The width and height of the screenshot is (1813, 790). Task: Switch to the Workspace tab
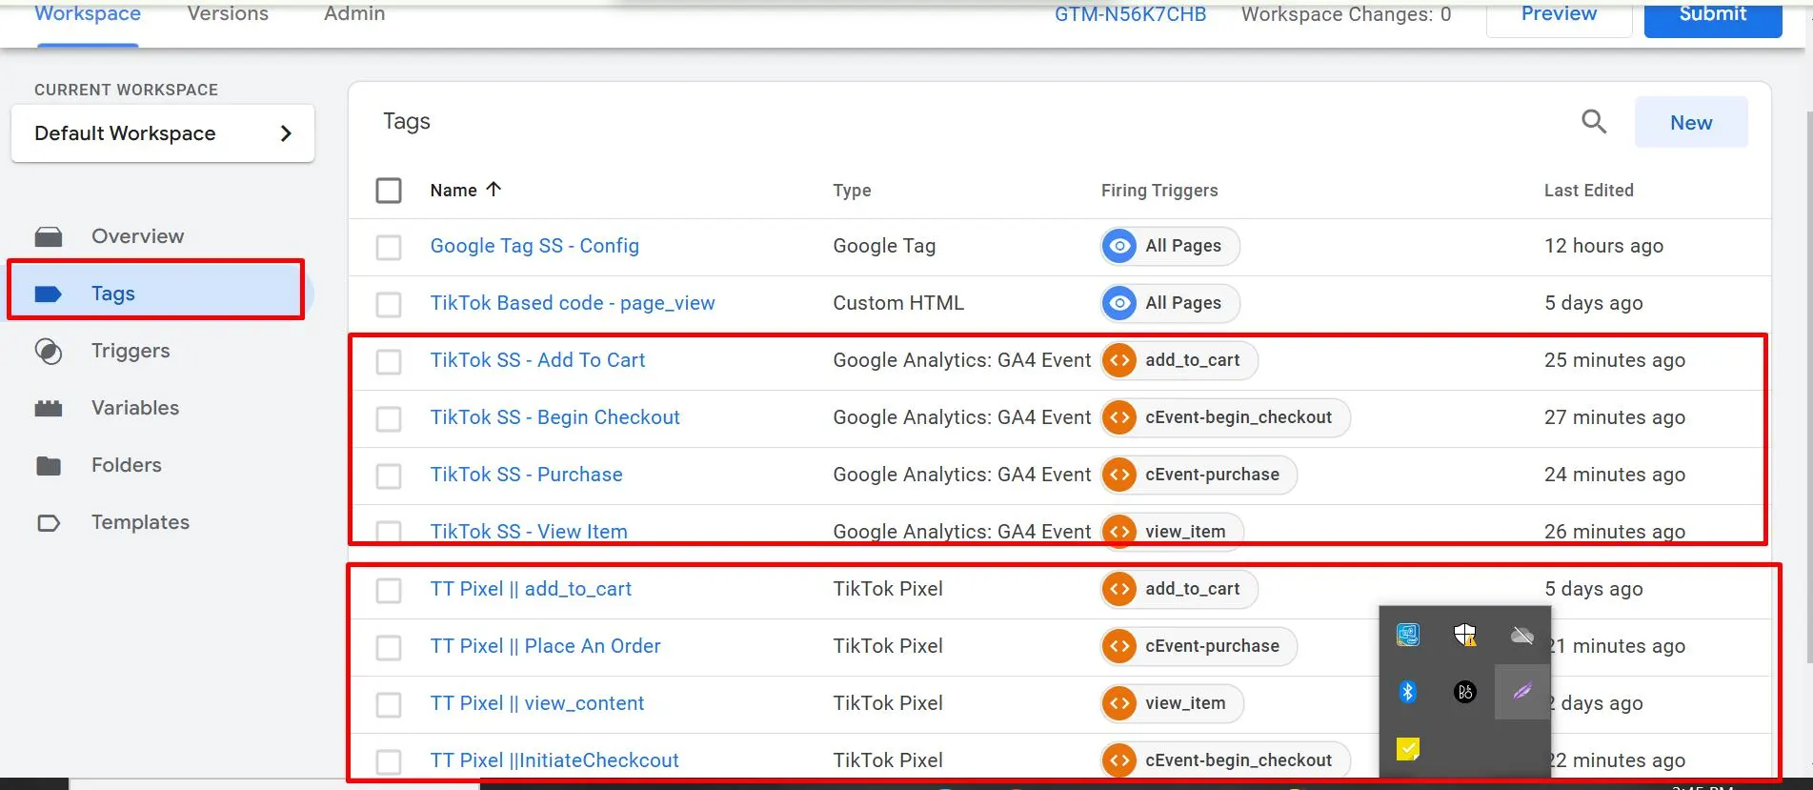[88, 13]
